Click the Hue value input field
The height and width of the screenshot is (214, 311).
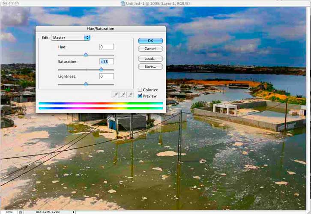tap(107, 47)
